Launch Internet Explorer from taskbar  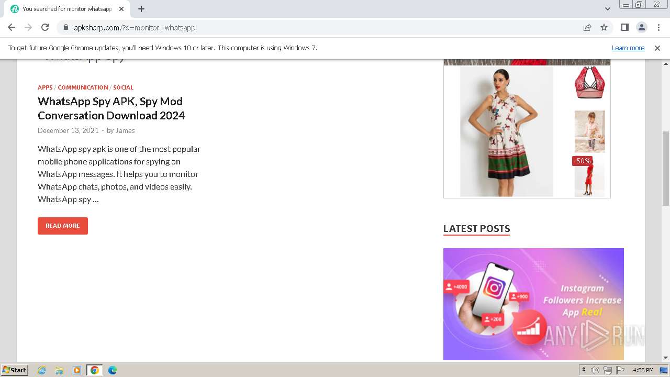pos(42,370)
